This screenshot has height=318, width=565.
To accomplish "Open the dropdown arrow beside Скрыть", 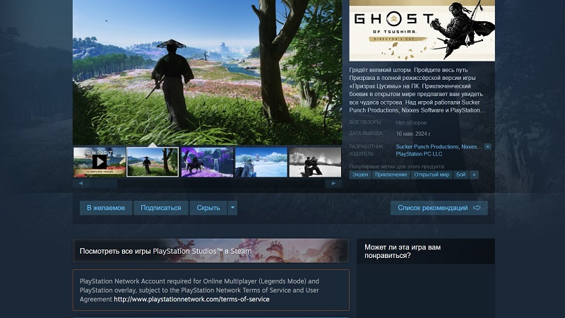I will [x=232, y=208].
